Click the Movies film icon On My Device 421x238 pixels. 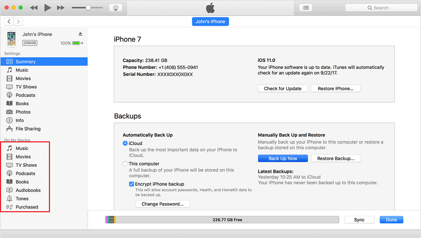click(x=9, y=157)
